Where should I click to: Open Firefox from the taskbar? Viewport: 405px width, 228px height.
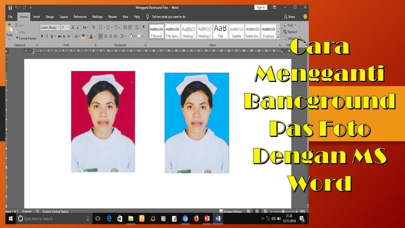tap(196, 218)
